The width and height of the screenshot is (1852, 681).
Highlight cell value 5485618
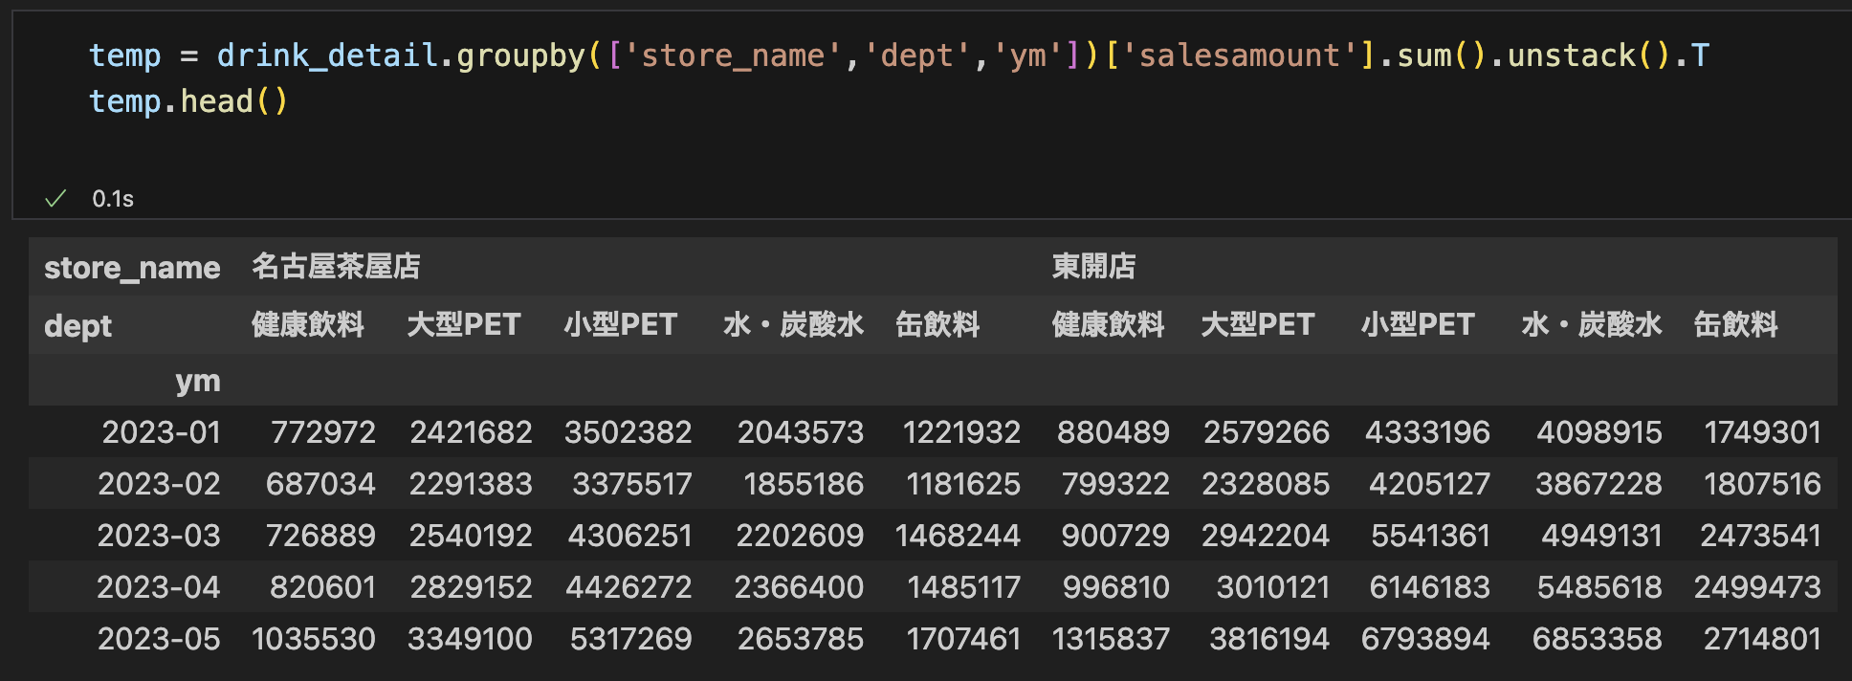click(1599, 587)
